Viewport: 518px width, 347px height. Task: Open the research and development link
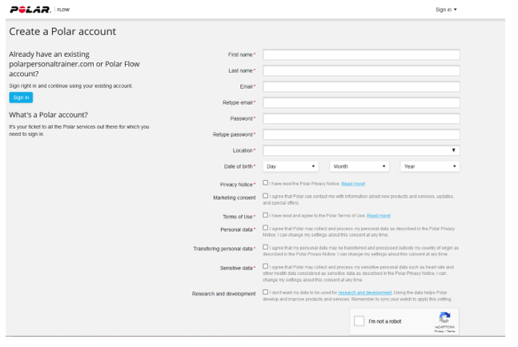(x=365, y=293)
